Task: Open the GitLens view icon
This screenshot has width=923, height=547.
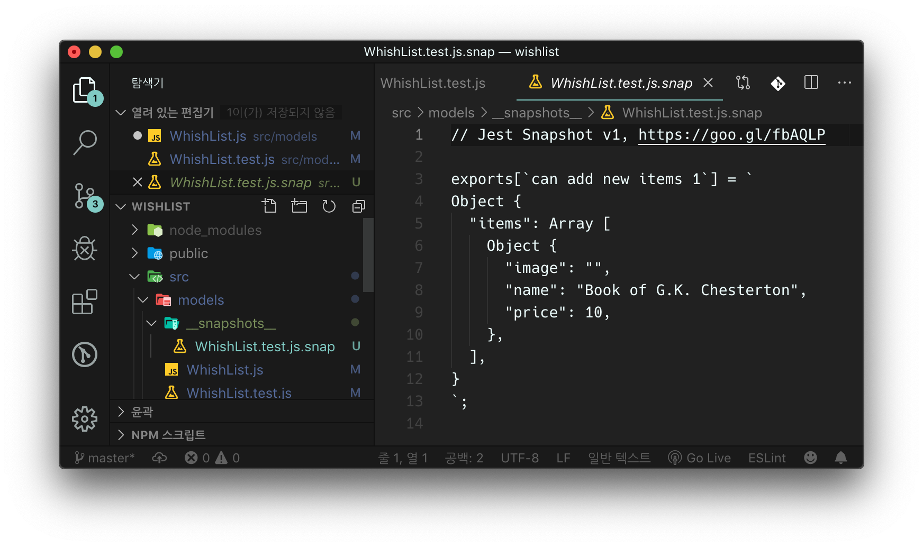Action: tap(85, 354)
